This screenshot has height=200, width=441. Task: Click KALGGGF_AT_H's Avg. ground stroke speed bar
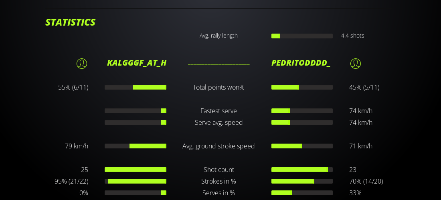point(136,146)
